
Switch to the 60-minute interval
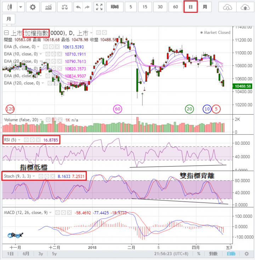[x=175, y=7]
